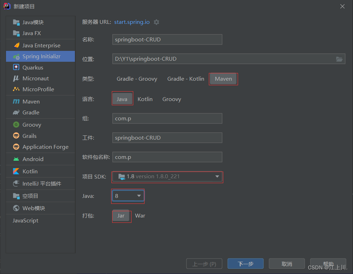Select Gradle - Kotlin project type

tap(186, 79)
